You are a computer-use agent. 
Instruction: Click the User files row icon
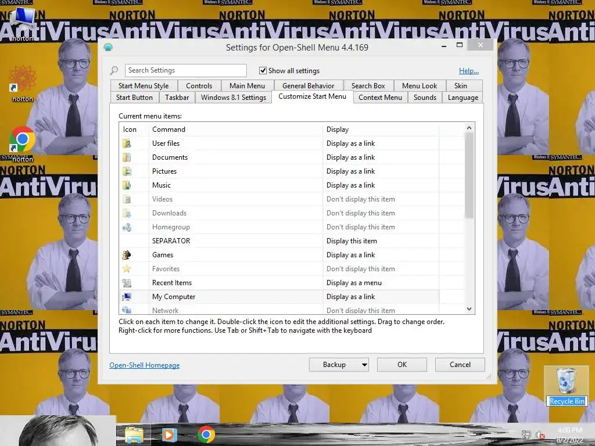tap(127, 143)
